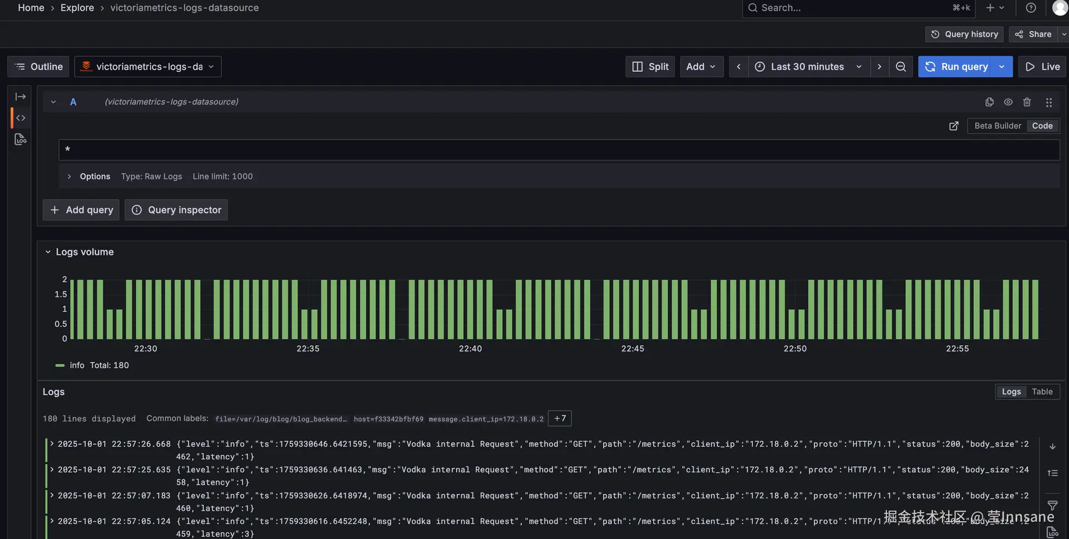Toggle the info series legend swatch
The width and height of the screenshot is (1069, 539).
[x=60, y=365]
